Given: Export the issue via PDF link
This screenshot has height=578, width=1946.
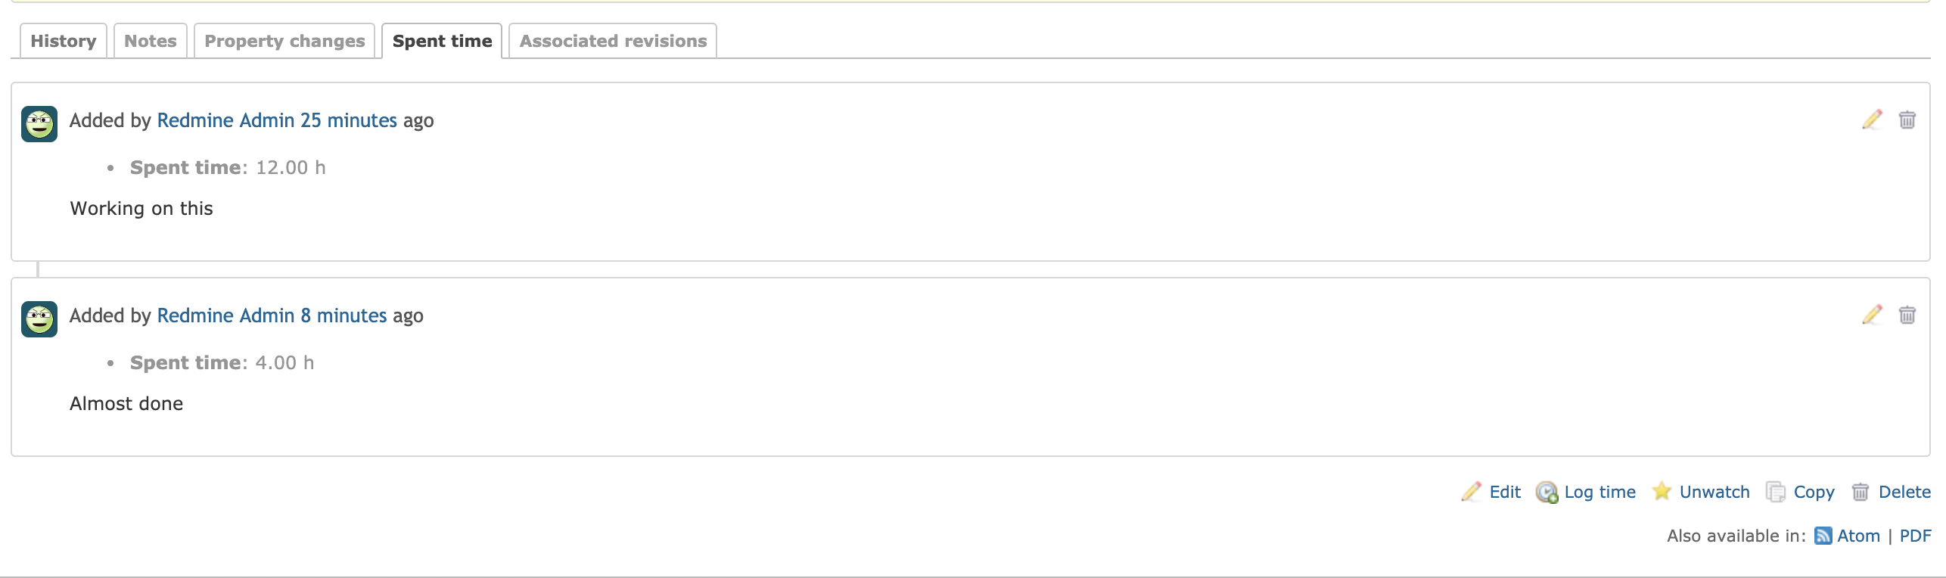Looking at the screenshot, I should (1915, 536).
